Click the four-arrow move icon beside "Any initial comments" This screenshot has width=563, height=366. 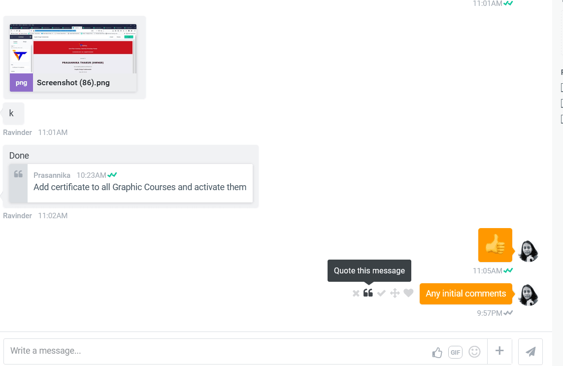[395, 294]
